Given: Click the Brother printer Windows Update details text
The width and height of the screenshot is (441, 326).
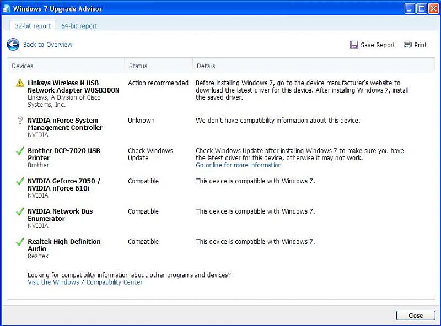Looking at the screenshot, I should pos(300,154).
